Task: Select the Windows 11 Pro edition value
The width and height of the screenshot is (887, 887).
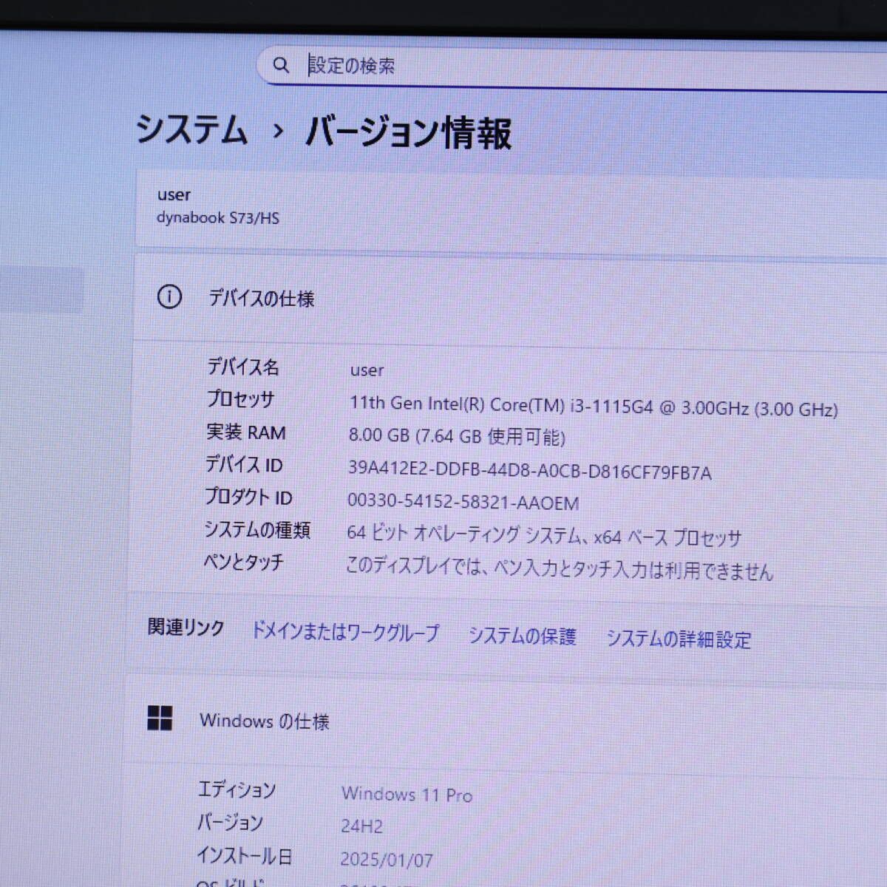Action: 407,795
